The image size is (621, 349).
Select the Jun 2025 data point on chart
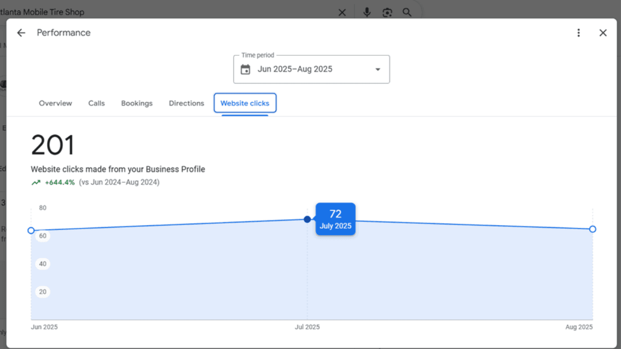[32, 230]
